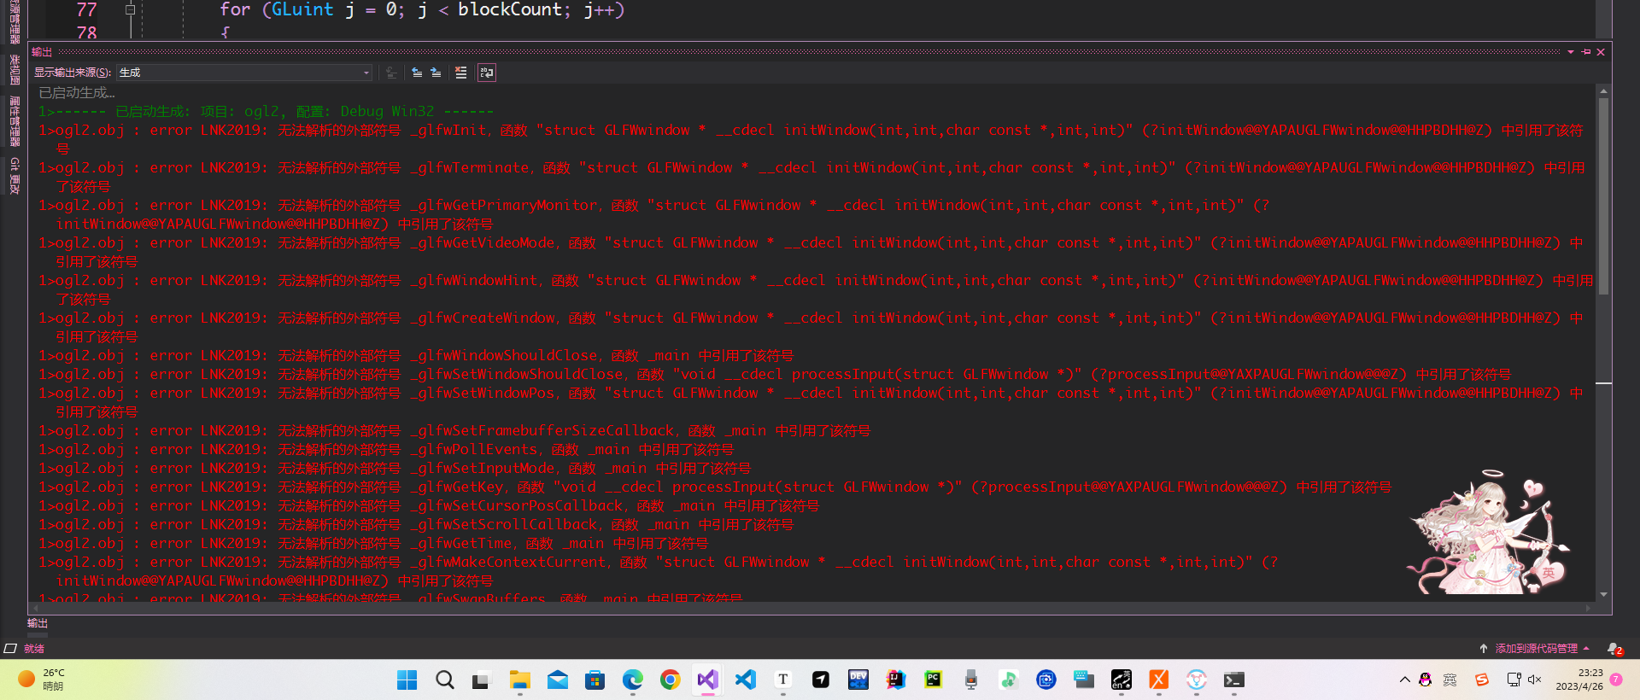The height and width of the screenshot is (700, 1640).
Task: Open the terminal app on the taskbar
Action: (1234, 680)
